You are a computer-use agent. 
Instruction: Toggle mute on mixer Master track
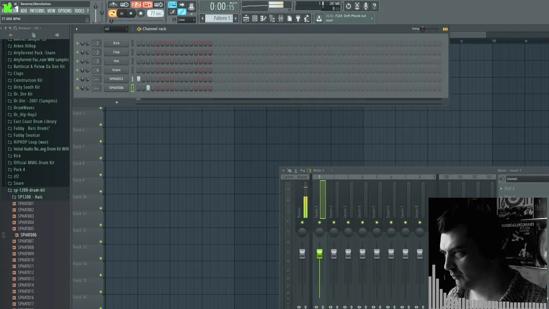tap(302, 222)
